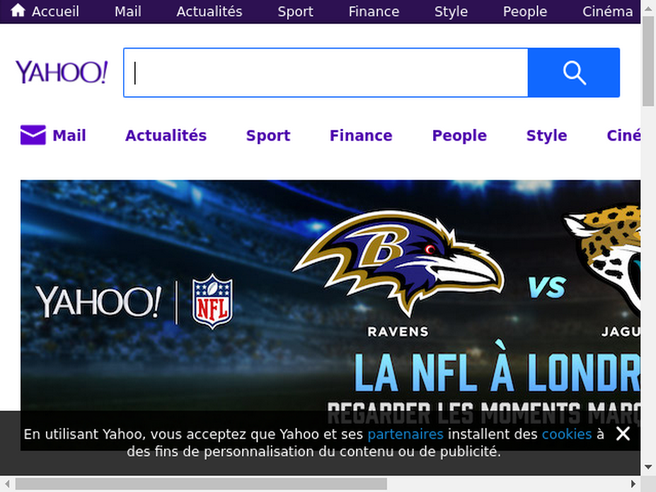
Task: Go to bold People link below search
Action: coord(459,136)
